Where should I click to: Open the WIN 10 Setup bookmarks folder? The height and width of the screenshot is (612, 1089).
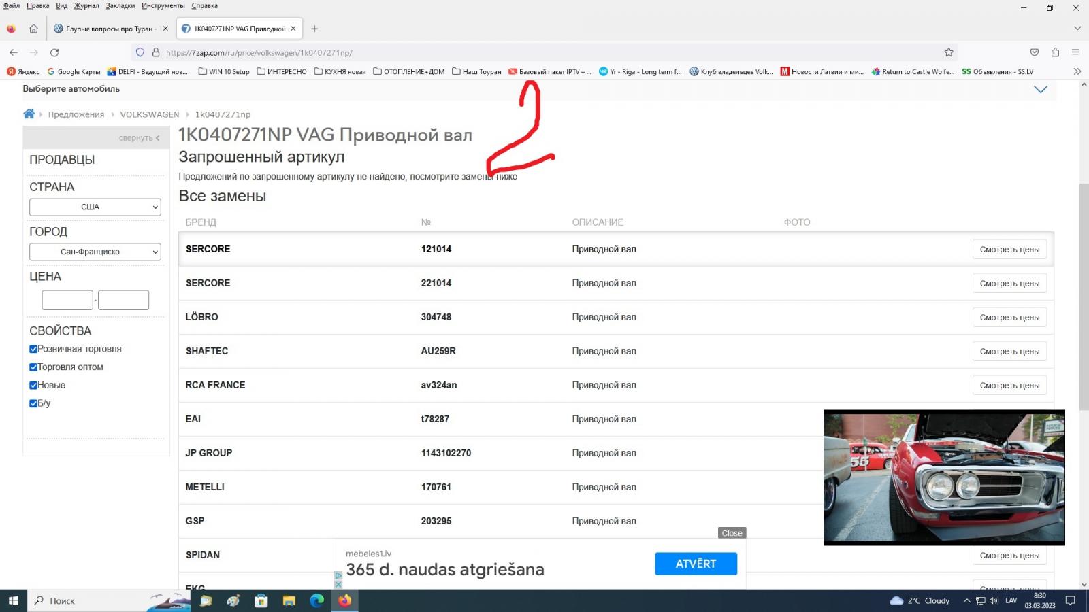pyautogui.click(x=224, y=71)
